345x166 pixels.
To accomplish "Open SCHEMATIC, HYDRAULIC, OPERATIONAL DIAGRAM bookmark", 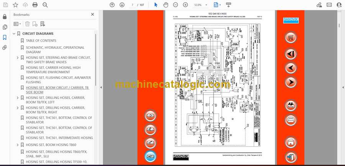I will [x=55, y=50].
